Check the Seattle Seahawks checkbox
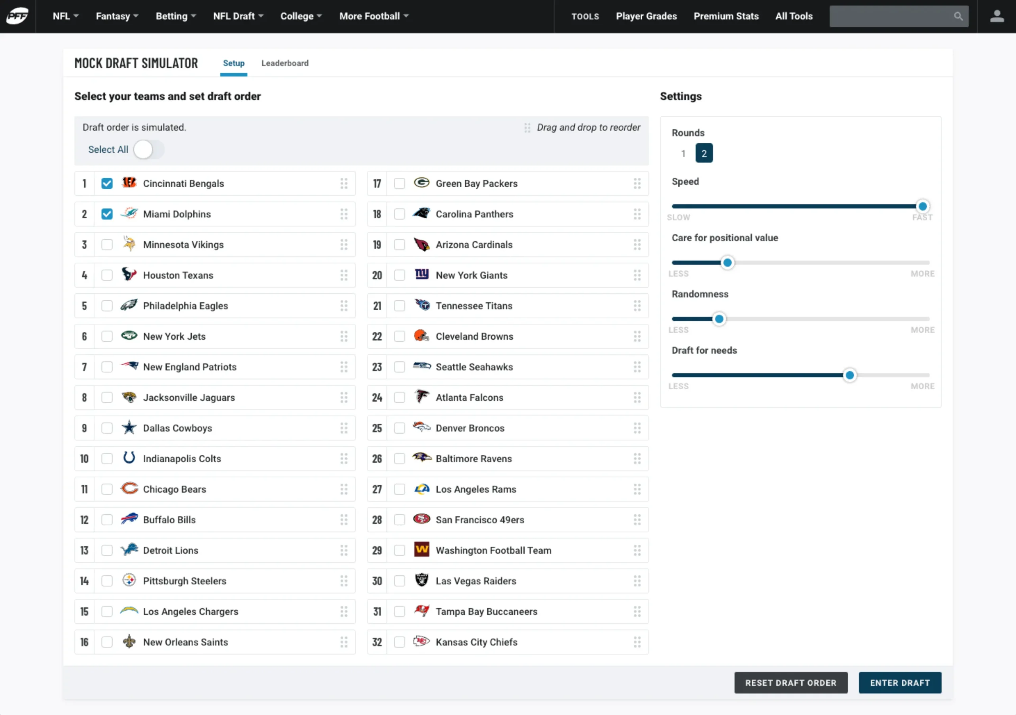Viewport: 1016px width, 715px height. [400, 367]
